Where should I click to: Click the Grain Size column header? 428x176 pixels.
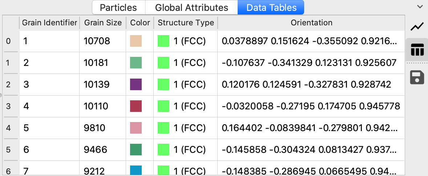point(103,23)
